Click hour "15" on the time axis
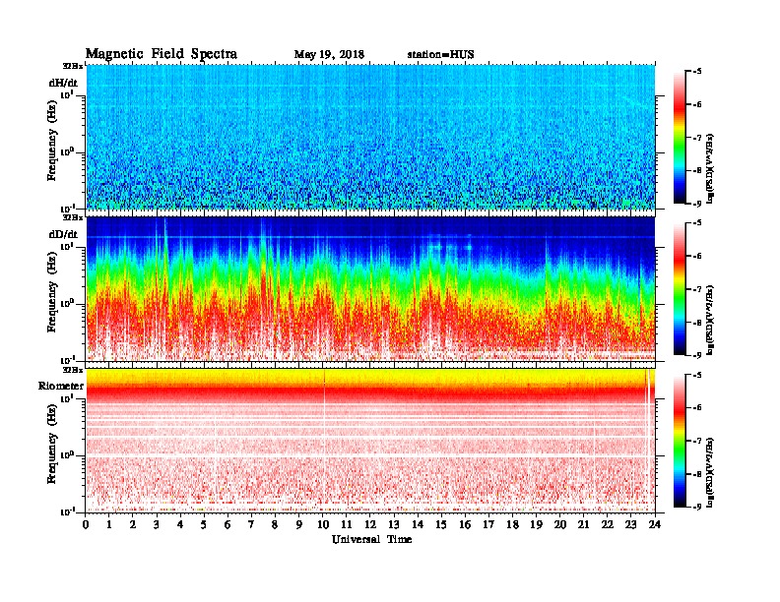Screen dimensions: 780x602 [441, 524]
